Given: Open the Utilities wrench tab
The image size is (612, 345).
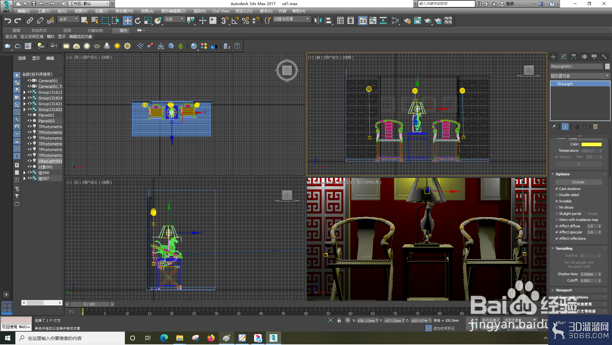Looking at the screenshot, I should (x=604, y=57).
